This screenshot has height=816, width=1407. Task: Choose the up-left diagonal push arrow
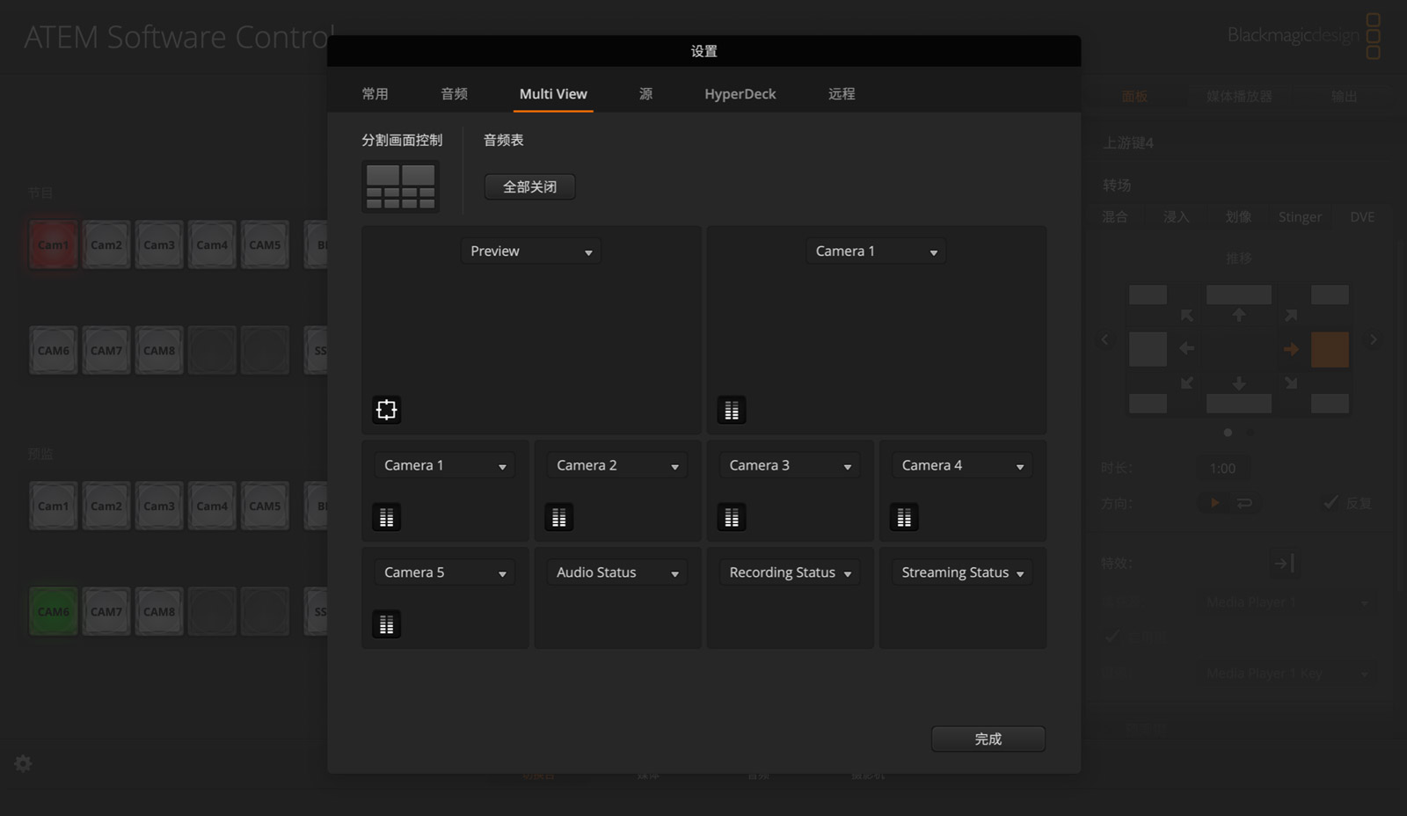coord(1187,315)
